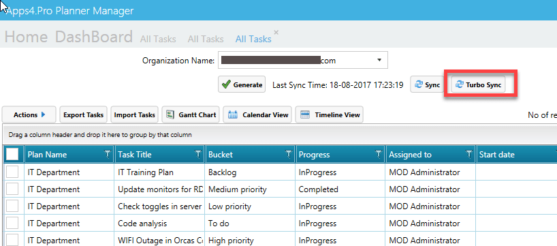557x246 pixels.
Task: Click the Turbo Sync button
Action: [x=478, y=85]
